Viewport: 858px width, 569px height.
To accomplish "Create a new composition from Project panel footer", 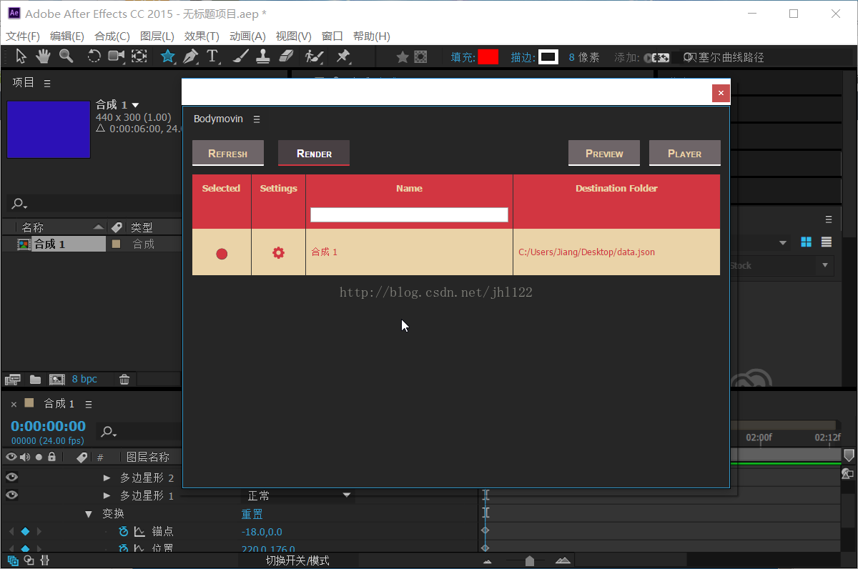I will click(56, 380).
